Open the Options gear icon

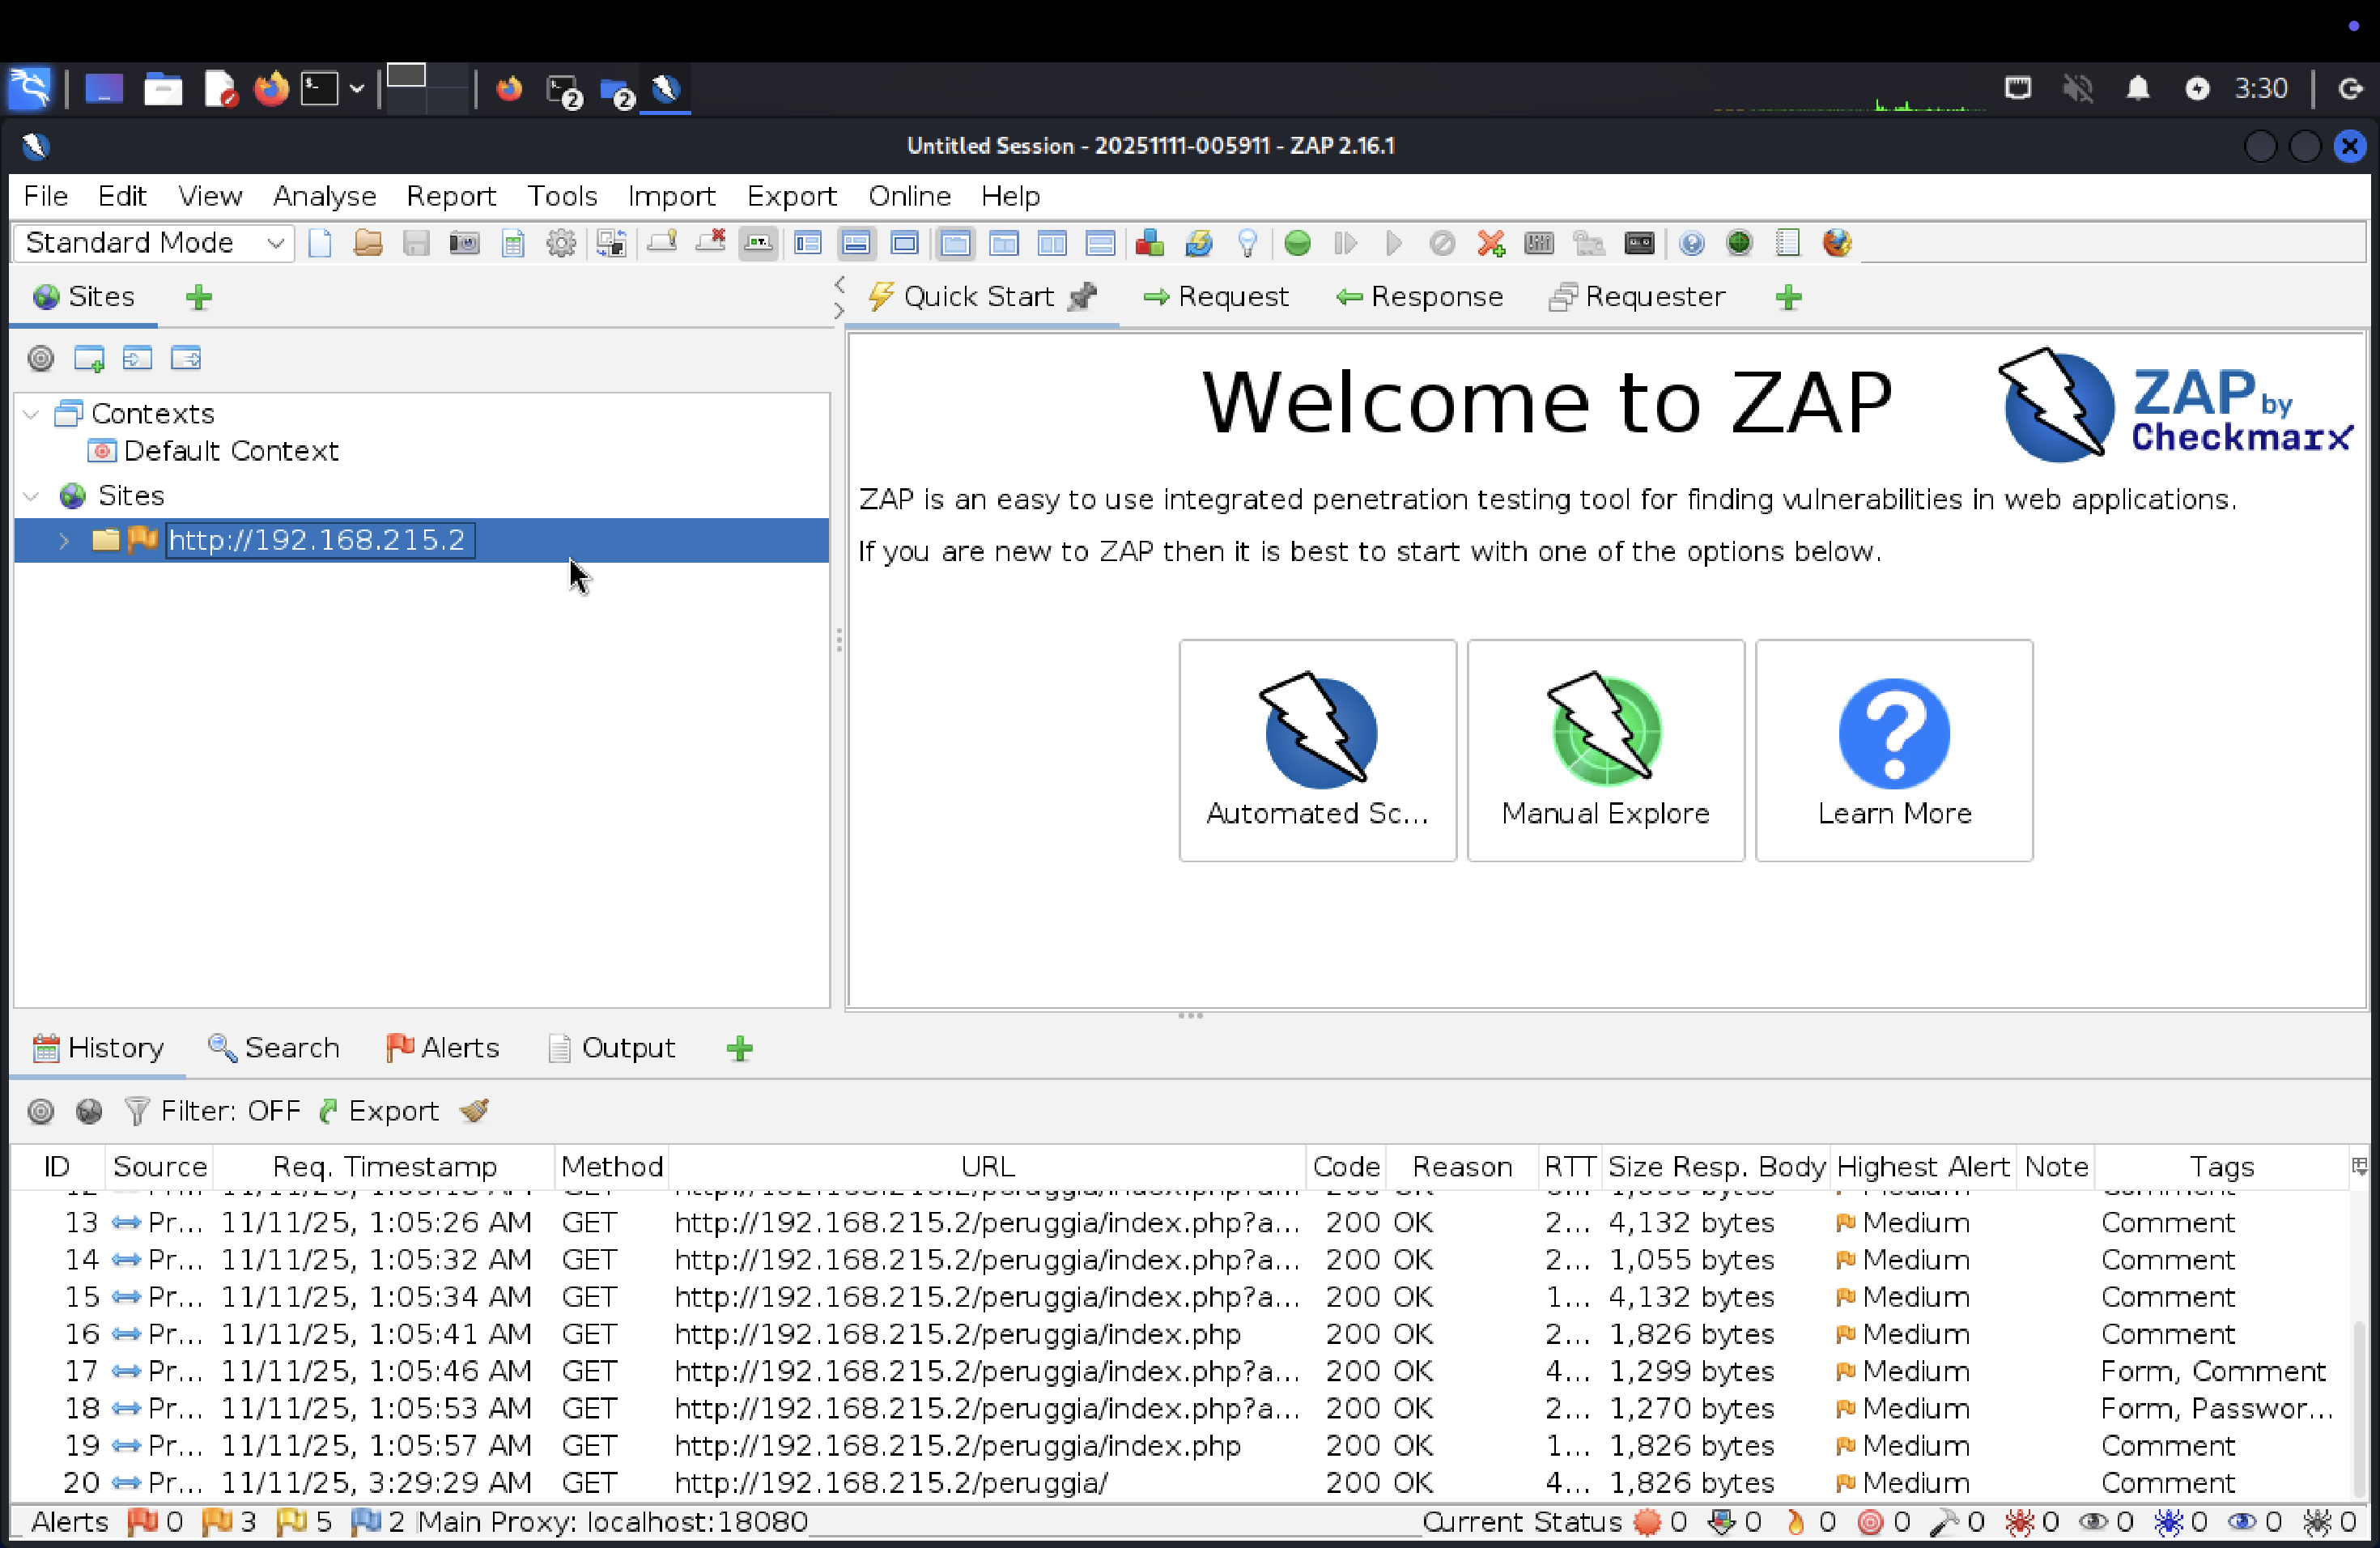[561, 243]
